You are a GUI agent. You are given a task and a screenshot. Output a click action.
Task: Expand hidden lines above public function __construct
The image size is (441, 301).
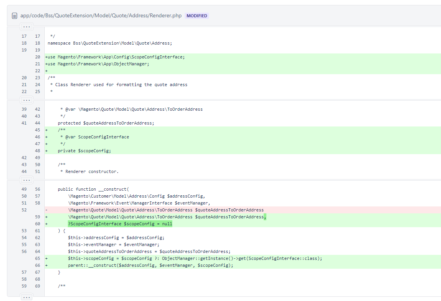click(x=27, y=180)
